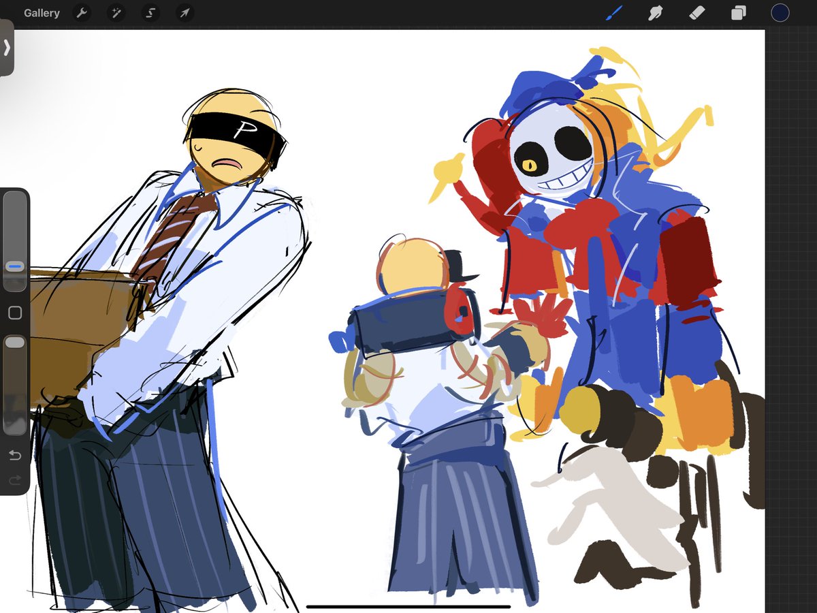This screenshot has width=817, height=613.
Task: Open the Layers panel
Action: coord(739,13)
